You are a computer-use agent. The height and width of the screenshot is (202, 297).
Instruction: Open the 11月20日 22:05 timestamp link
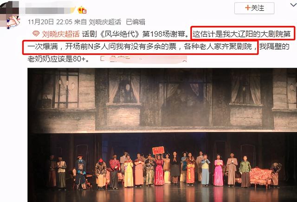[x=50, y=22]
